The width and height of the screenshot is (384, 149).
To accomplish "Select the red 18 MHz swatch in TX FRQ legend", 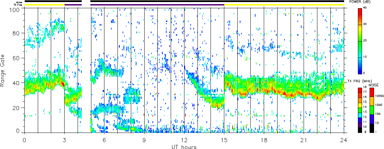I will pos(360,90).
